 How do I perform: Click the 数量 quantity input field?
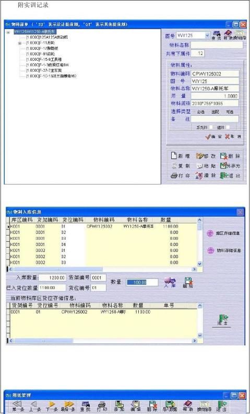click(142, 282)
